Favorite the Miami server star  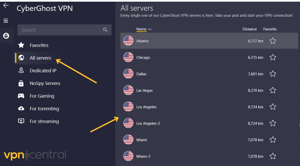pos(273,140)
